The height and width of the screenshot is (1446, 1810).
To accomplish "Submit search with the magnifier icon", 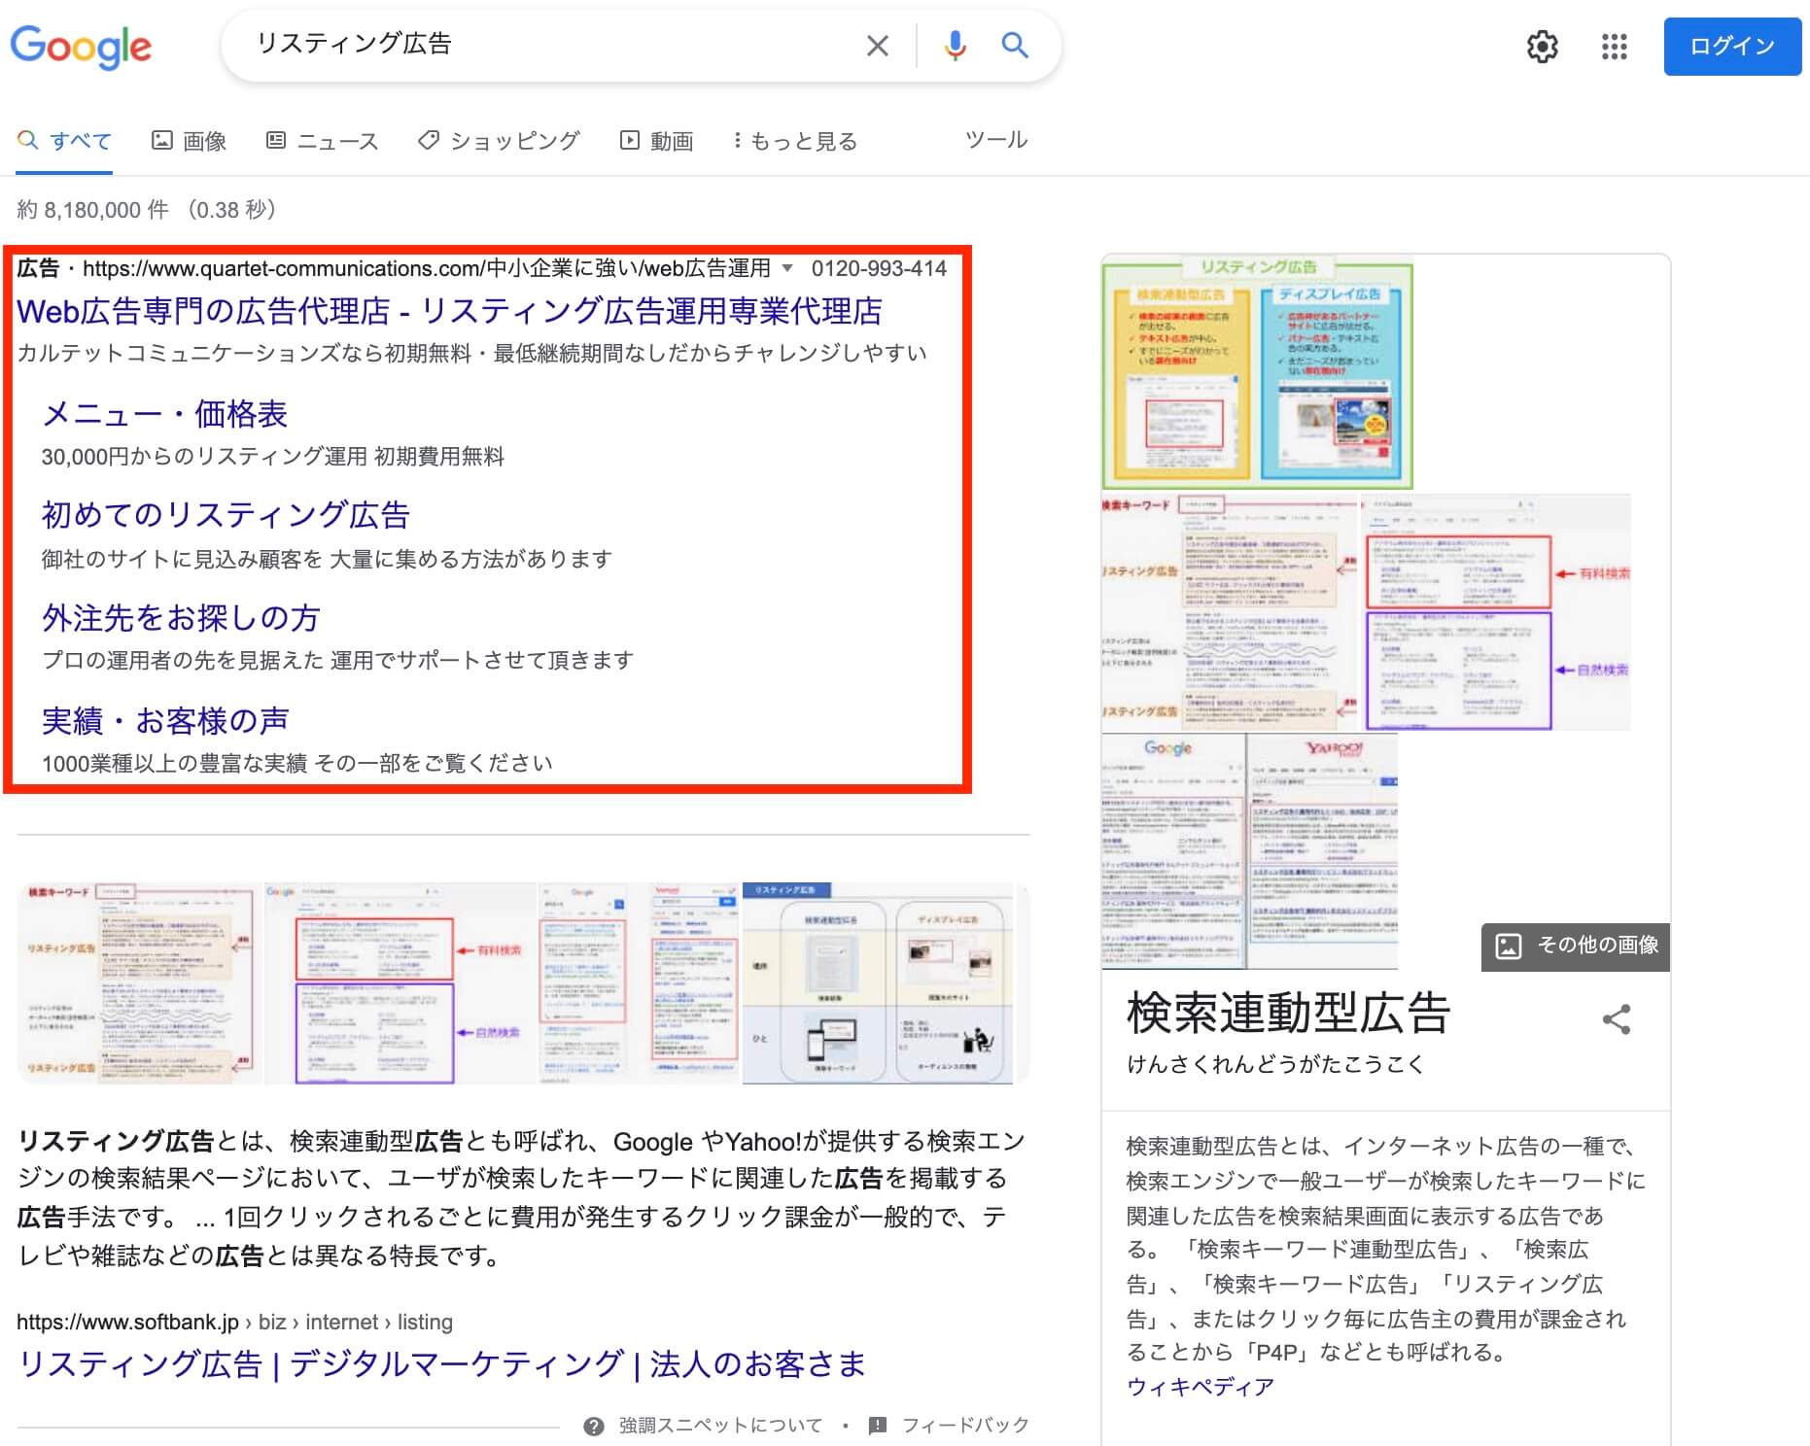I will pyautogui.click(x=1014, y=45).
